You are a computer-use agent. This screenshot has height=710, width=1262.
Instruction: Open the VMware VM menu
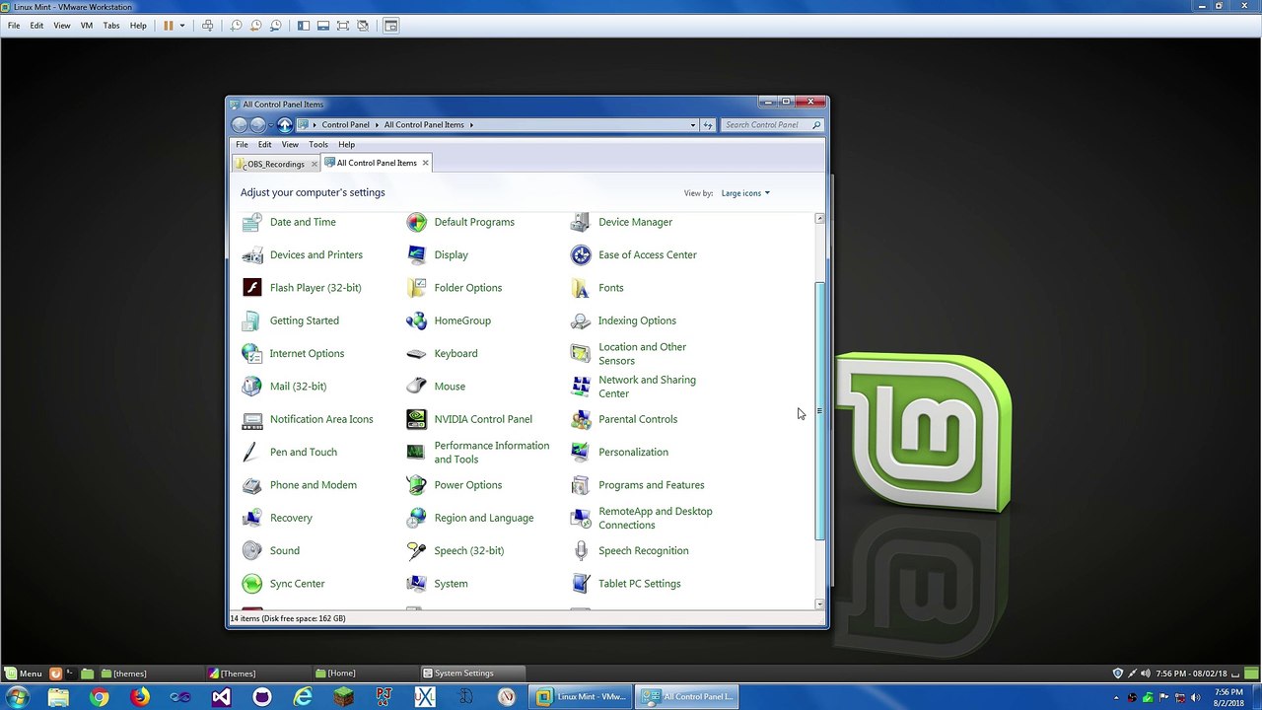[x=87, y=26]
